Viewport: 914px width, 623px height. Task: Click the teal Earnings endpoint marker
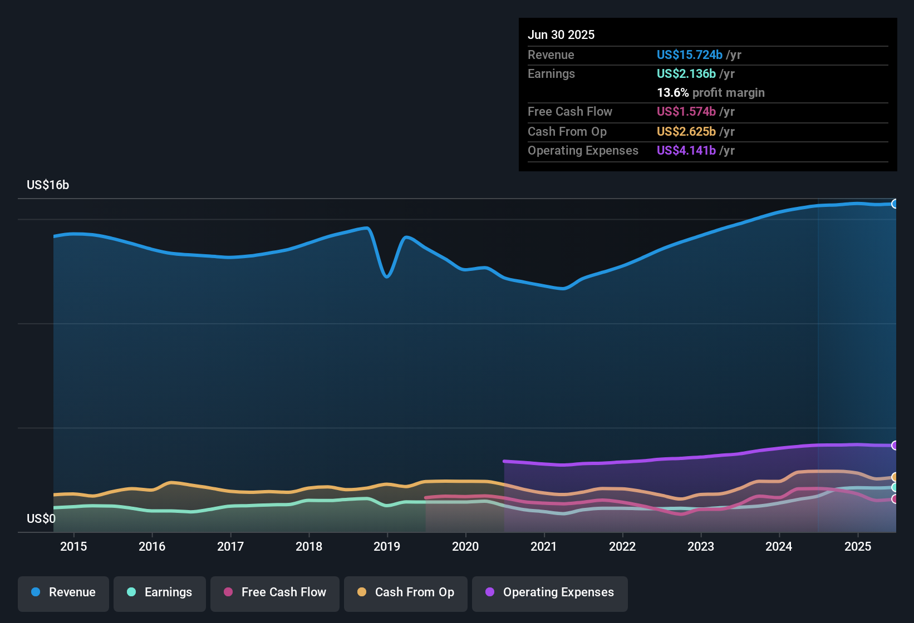coord(895,487)
